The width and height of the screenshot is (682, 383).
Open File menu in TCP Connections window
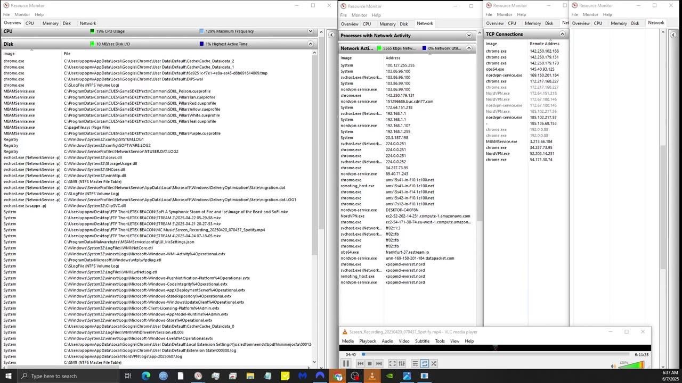point(489,14)
